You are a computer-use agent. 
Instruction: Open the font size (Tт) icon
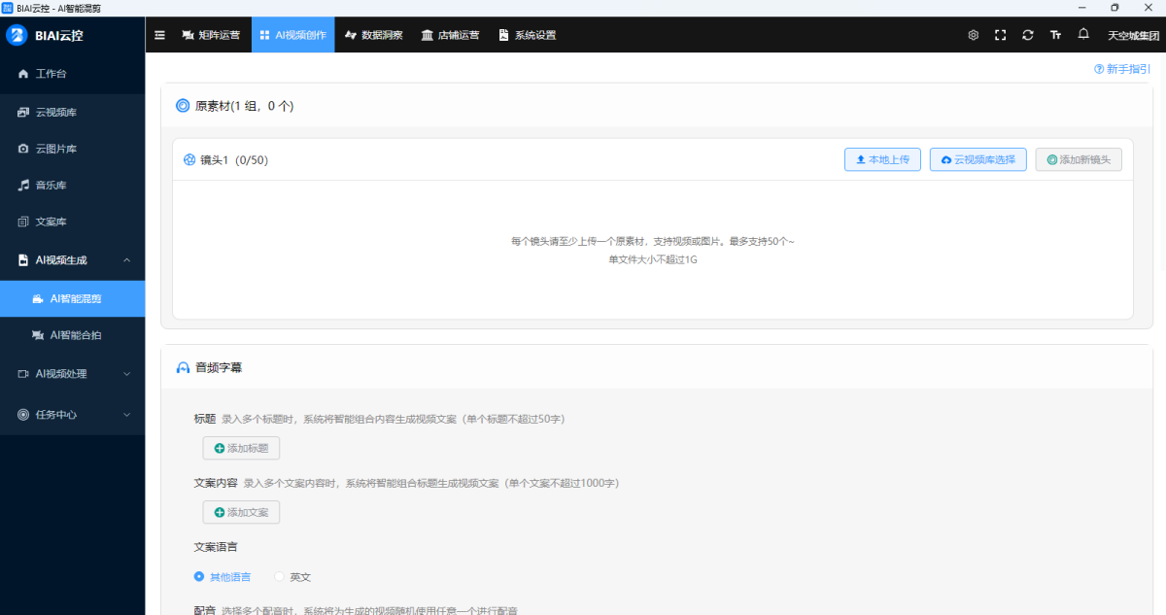(x=1055, y=35)
